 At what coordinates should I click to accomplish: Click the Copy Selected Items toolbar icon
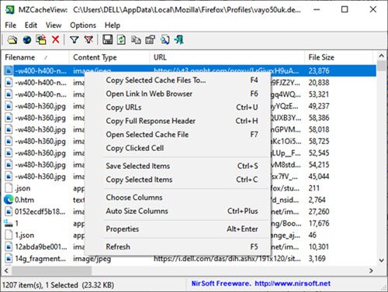pyautogui.click(x=136, y=40)
